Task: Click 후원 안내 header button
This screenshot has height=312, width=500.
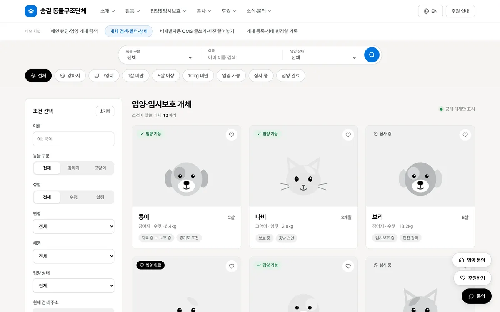Action: tap(460, 11)
